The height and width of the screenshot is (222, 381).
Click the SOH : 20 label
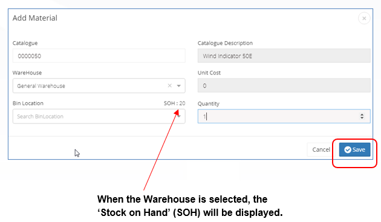[174, 103]
